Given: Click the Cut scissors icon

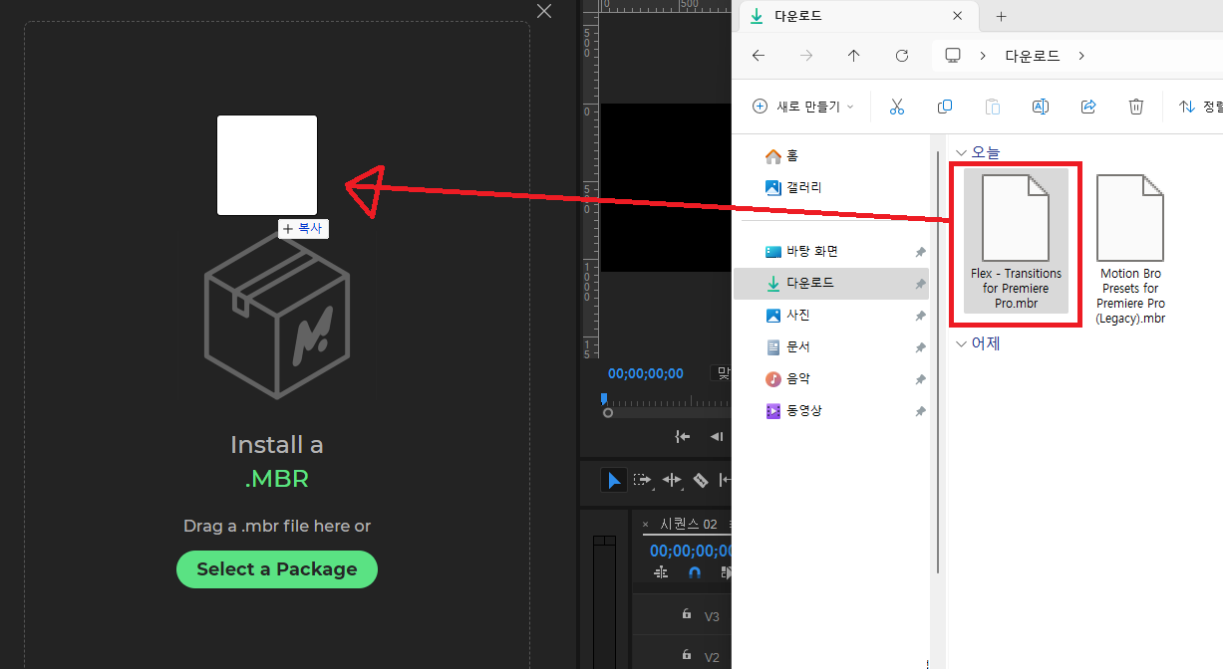Looking at the screenshot, I should [x=896, y=107].
